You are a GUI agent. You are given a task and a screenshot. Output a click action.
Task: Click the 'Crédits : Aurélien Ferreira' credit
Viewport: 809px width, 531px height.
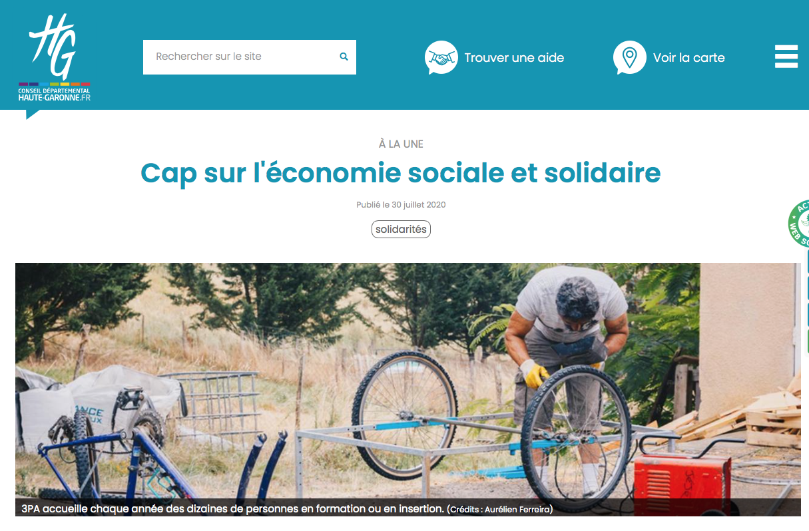pos(500,510)
